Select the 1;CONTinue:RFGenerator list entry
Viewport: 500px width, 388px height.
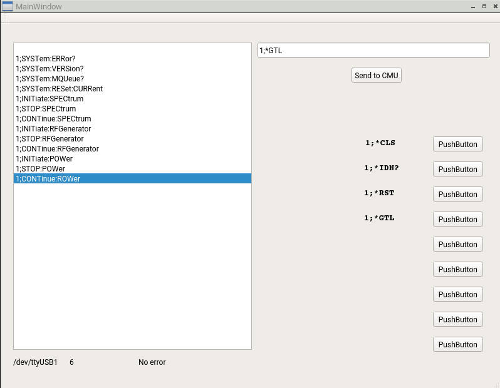pos(132,149)
